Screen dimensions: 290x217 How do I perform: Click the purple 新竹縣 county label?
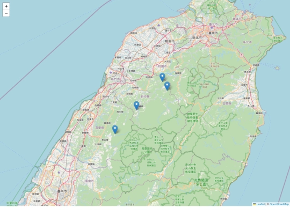(x=145, y=96)
